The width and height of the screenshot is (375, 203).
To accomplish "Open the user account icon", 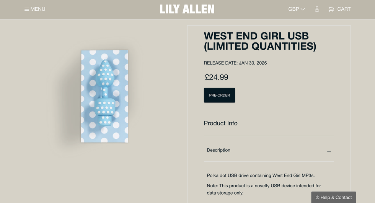I will pyautogui.click(x=317, y=9).
